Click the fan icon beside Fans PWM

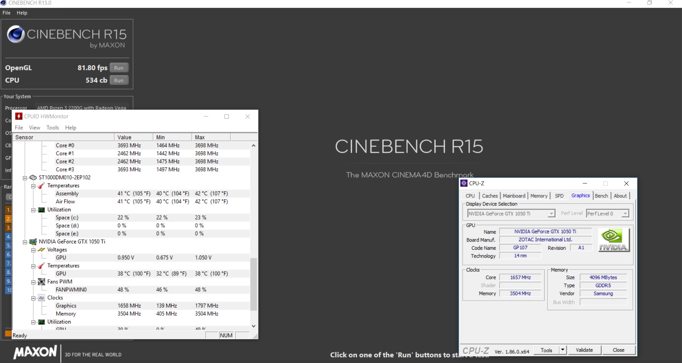[x=41, y=282]
